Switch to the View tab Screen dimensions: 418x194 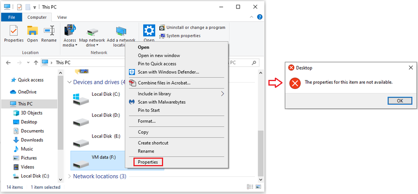click(62, 17)
